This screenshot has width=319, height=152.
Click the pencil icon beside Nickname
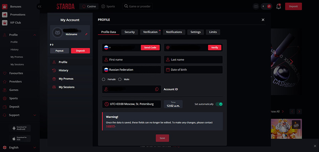point(86,34)
